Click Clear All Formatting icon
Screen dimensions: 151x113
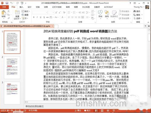(64, 13)
